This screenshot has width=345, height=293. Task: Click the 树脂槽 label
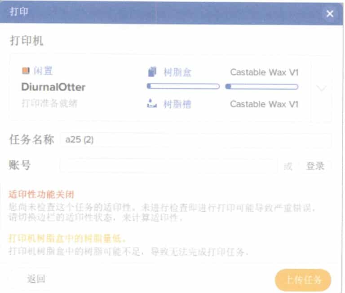coord(177,104)
